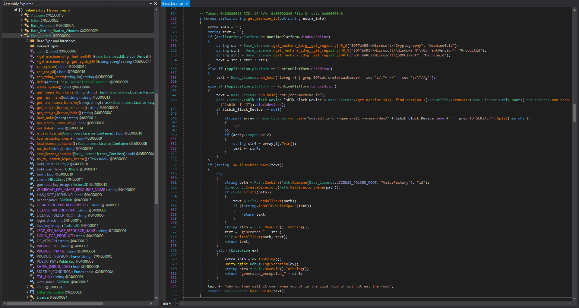Click the can_upload method icon
579x308 pixels.
coord(32,66)
